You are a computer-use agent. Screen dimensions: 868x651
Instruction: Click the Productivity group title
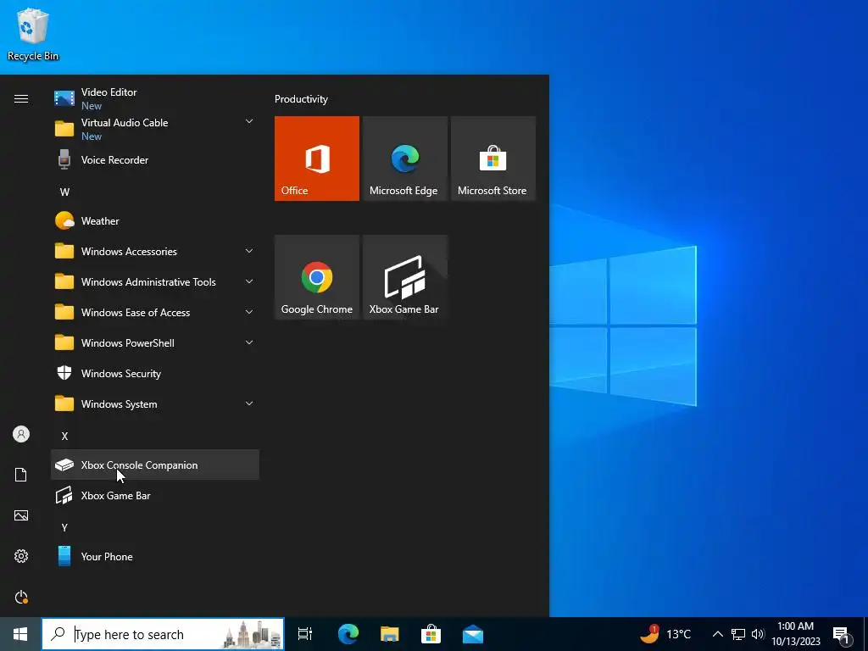301,99
